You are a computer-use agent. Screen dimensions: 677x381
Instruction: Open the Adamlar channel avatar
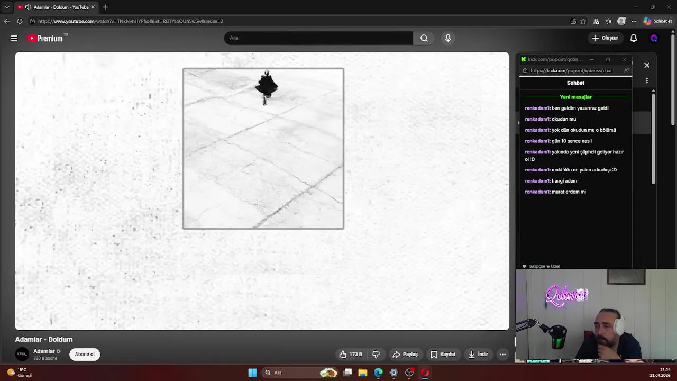pos(22,354)
